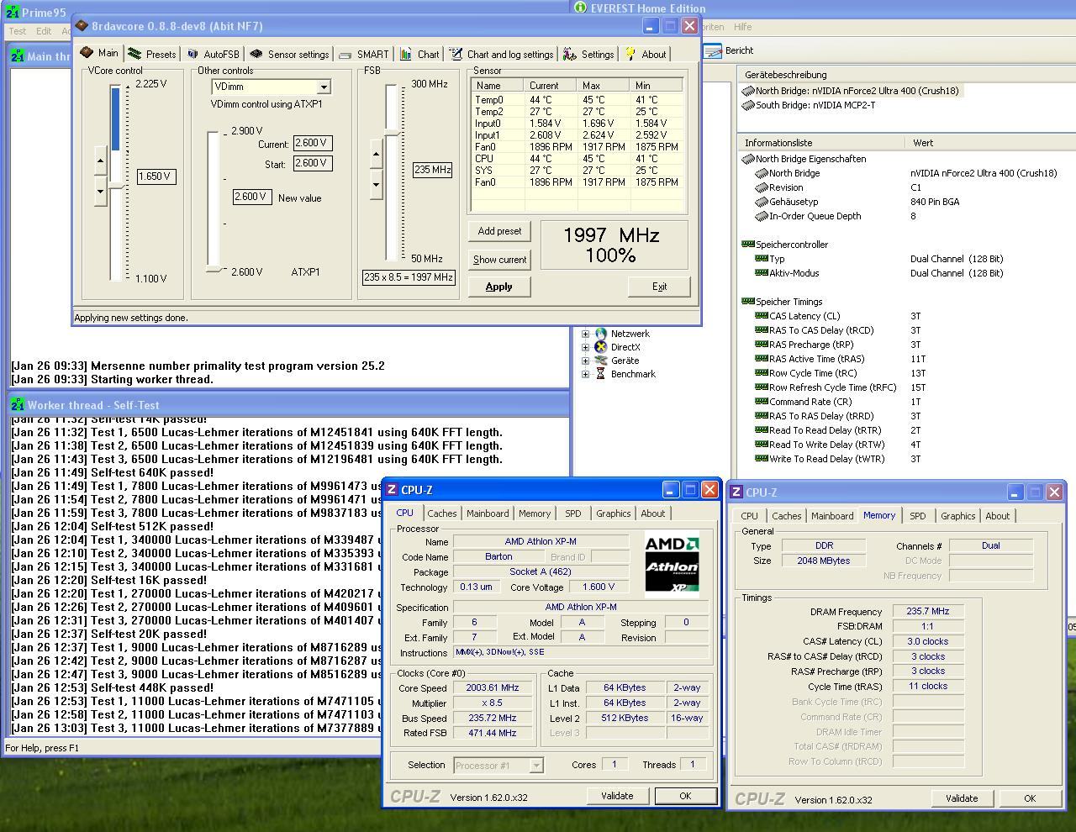Expand the Geräte tree node

coord(586,361)
